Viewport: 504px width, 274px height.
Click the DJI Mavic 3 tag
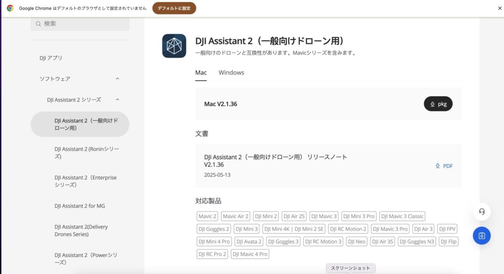point(324,216)
